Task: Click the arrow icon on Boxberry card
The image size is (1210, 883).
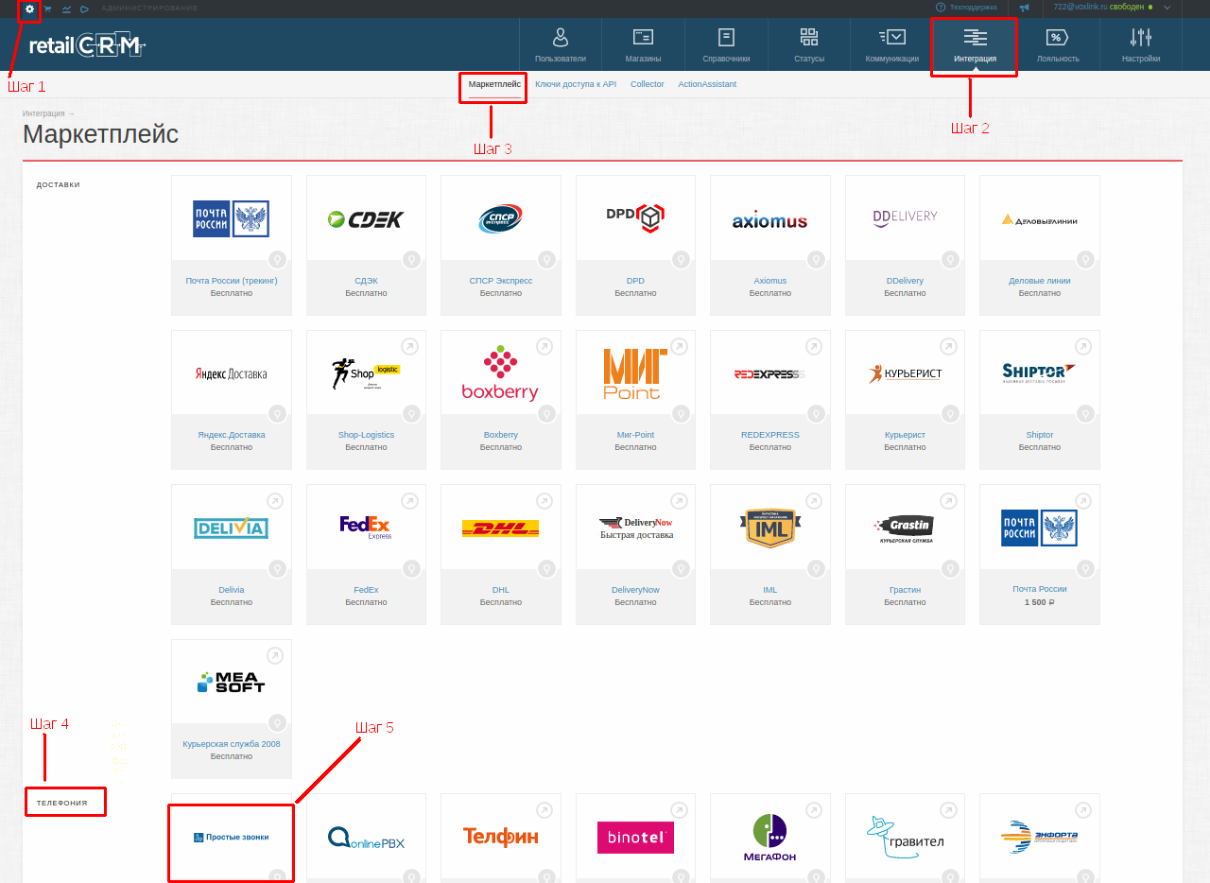Action: [544, 346]
